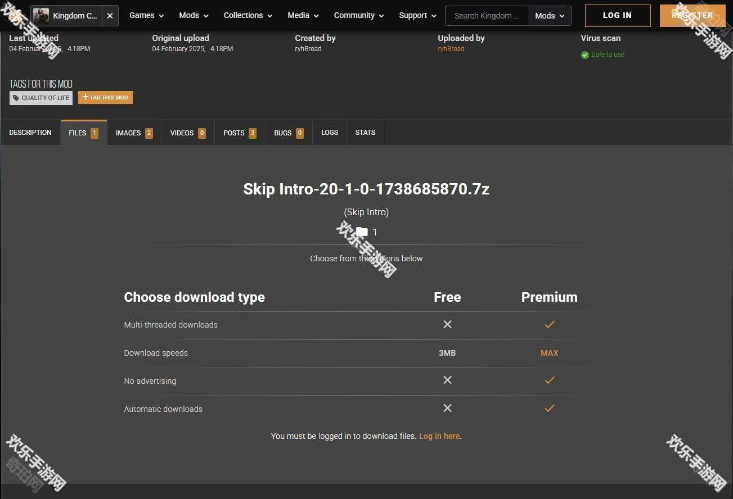This screenshot has height=499, width=733.
Task: Open uploader ryhBread profile link
Action: [451, 49]
